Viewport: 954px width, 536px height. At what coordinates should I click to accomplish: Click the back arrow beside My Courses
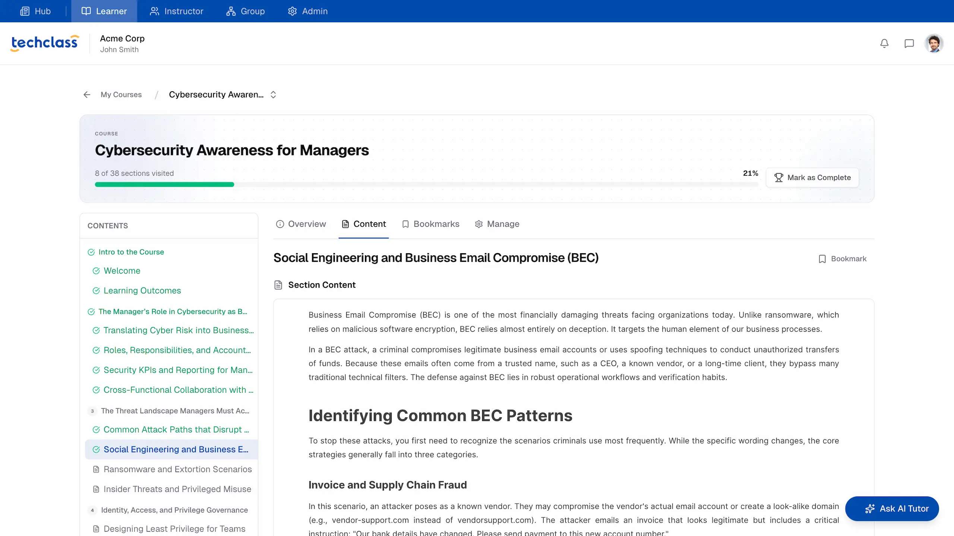(87, 95)
